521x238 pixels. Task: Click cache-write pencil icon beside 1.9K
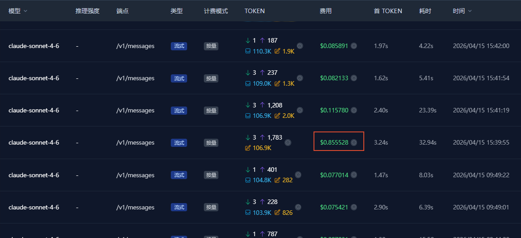point(277,52)
